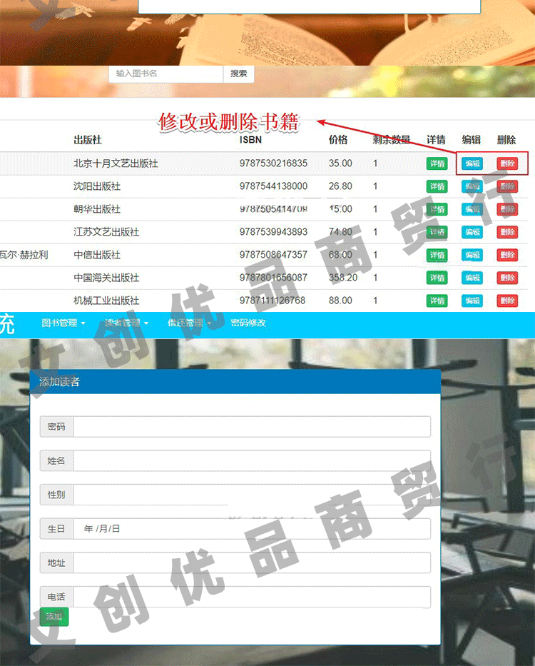Open details for 中国海关出版社 book
The width and height of the screenshot is (535, 666).
437,278
